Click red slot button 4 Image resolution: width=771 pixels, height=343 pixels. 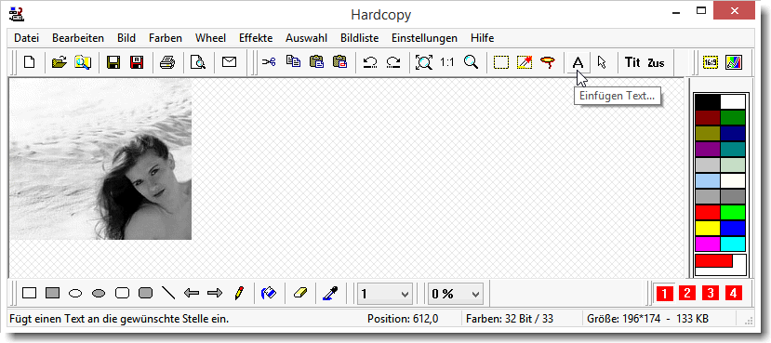[733, 294]
